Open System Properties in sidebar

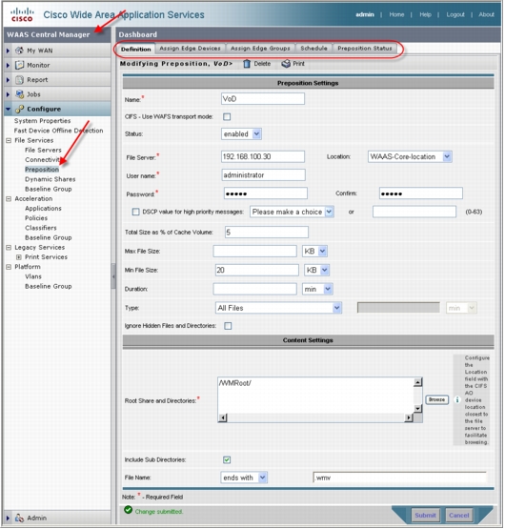[43, 121]
